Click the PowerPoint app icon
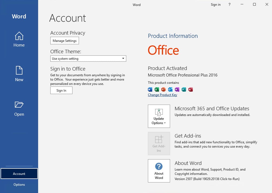The width and height of the screenshot is (272, 193). (163, 89)
